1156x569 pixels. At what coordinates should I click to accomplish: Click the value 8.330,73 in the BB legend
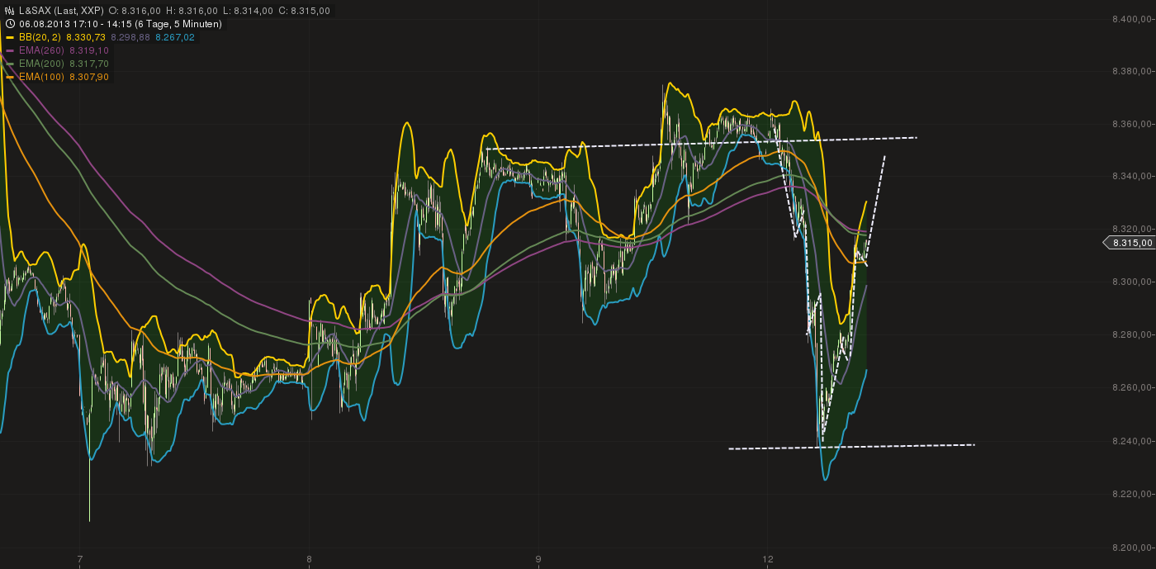[x=86, y=36]
